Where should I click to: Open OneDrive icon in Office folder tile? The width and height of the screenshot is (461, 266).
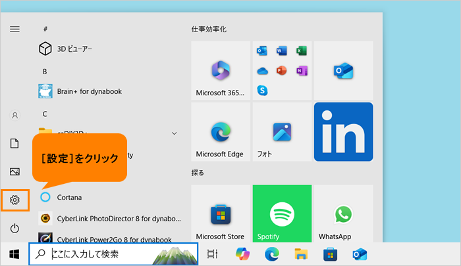point(262,71)
